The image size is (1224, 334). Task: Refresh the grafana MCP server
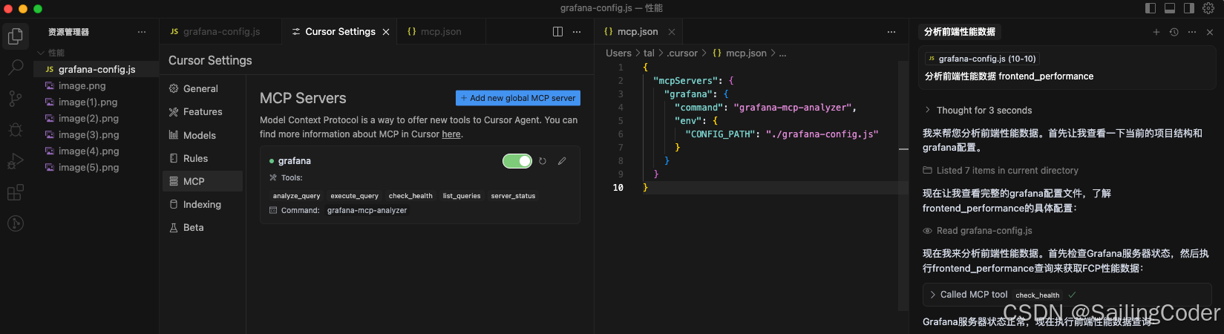543,161
